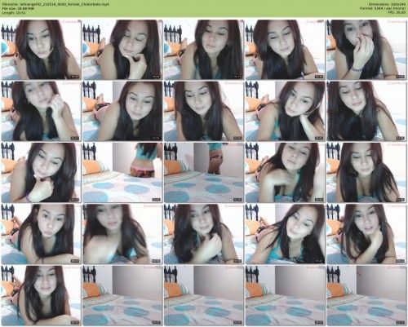Image resolution: width=408 pixels, height=327 pixels.
Task: Select second empty-bed thumbnail in bottom row
Action: click(204, 295)
